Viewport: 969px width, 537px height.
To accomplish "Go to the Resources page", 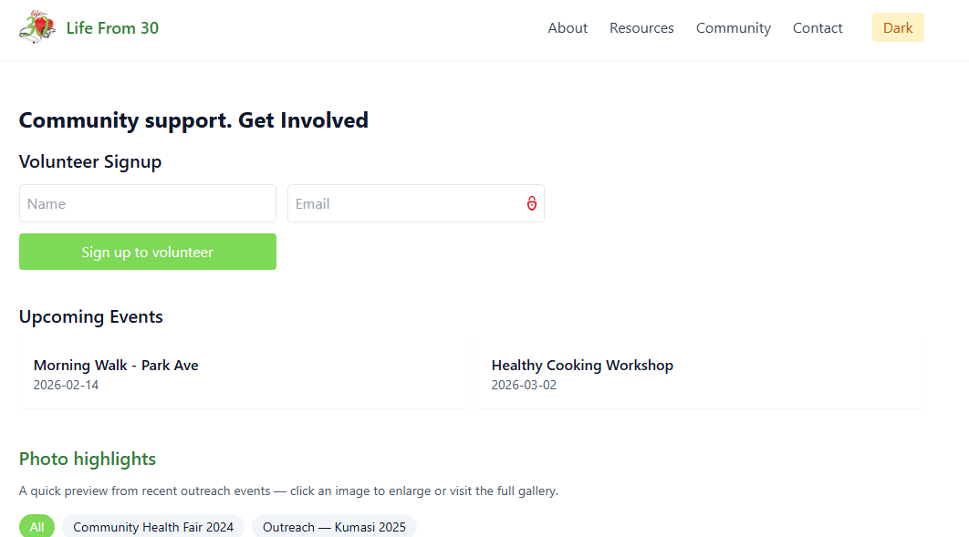I will [641, 28].
